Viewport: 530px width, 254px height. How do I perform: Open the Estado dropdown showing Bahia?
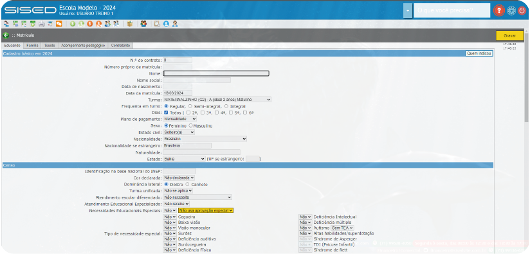click(x=184, y=158)
